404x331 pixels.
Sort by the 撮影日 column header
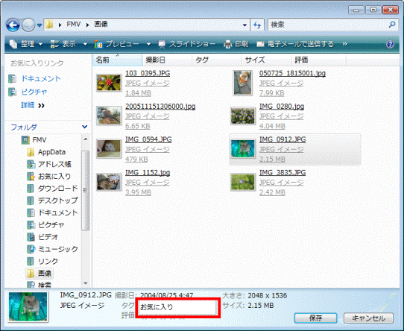[x=167, y=60]
